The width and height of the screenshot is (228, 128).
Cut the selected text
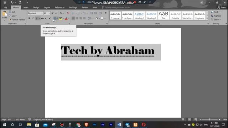(12, 12)
